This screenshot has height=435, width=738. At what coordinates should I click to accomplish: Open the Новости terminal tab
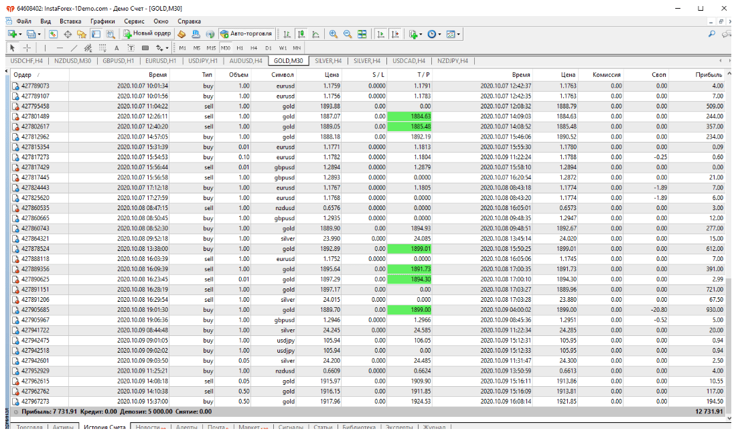(149, 428)
